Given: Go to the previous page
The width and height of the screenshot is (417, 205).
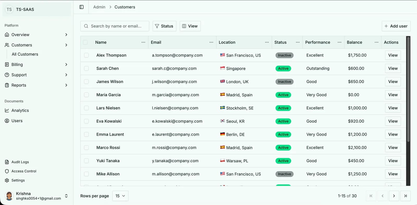Looking at the screenshot, I should point(383,196).
